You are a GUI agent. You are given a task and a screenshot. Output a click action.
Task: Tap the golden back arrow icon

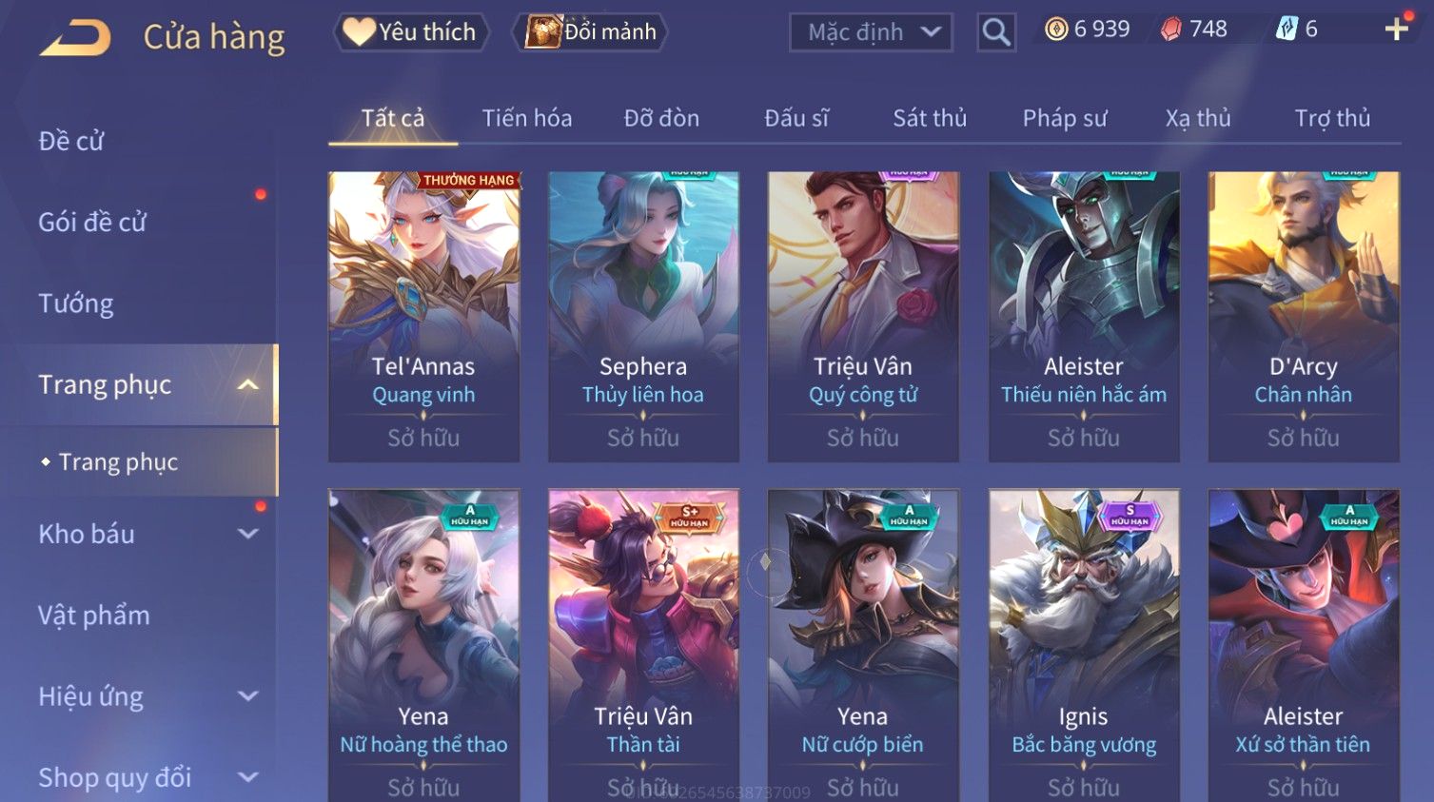click(75, 38)
